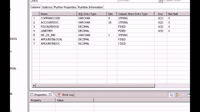
Task: Click the horizontal scrollbar thumb of columns table
Action: click(95, 86)
